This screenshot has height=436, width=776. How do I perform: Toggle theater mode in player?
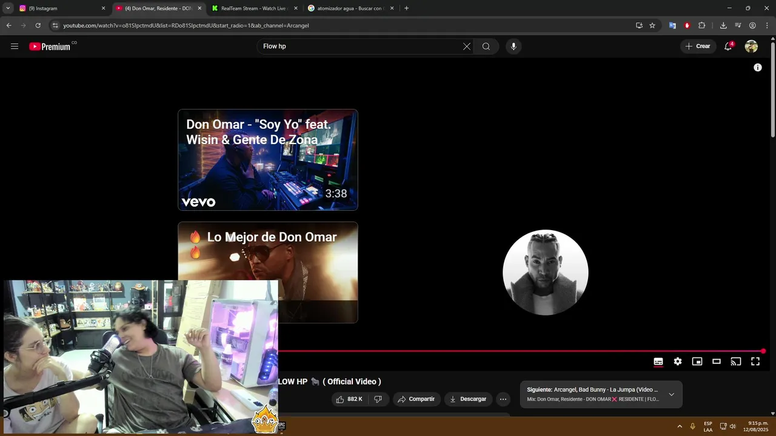point(717,362)
